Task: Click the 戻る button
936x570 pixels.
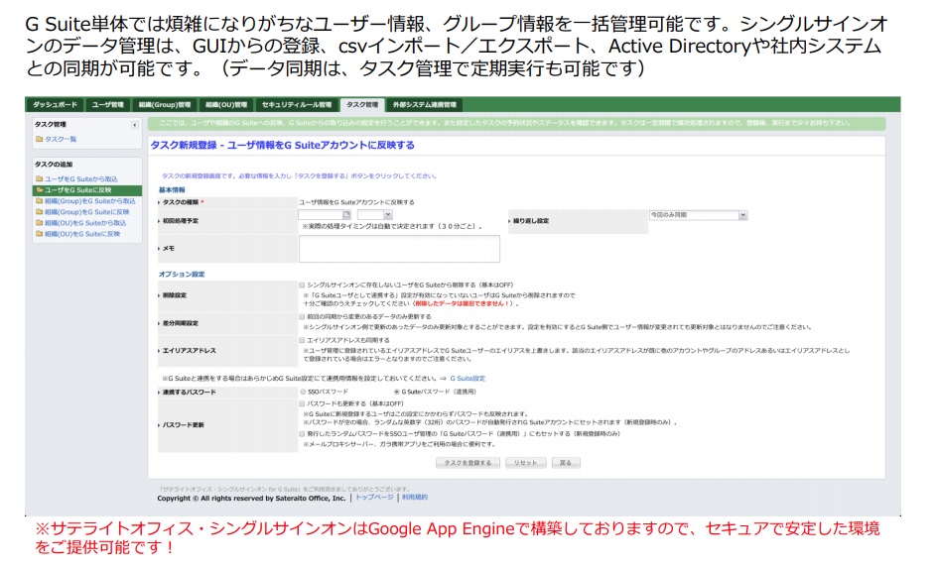Action: (566, 463)
